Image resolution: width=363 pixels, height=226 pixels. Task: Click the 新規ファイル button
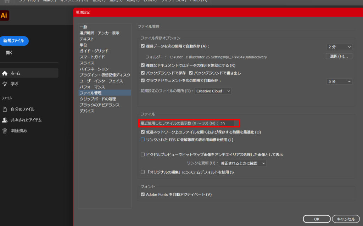click(13, 41)
